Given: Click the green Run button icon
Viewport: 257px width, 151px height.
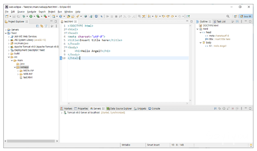Looking at the screenshot, I should click(x=31, y=16).
